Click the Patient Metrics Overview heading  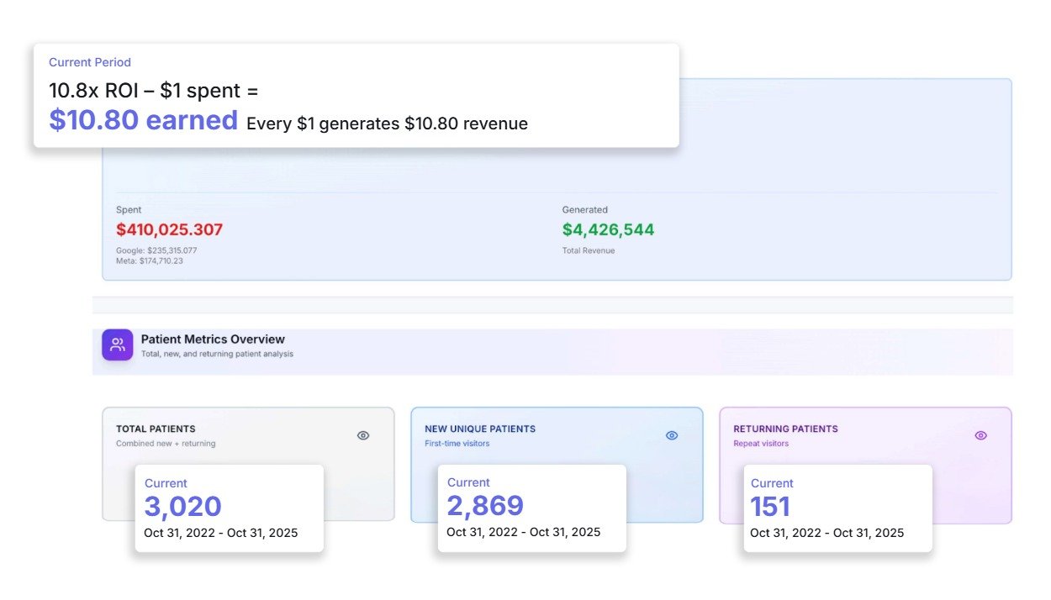213,339
